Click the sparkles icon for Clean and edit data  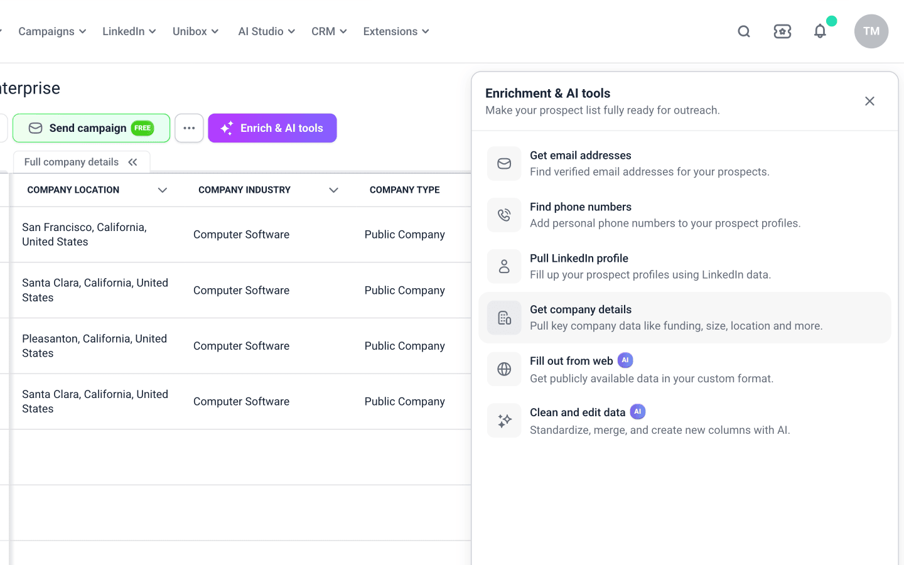[504, 421]
